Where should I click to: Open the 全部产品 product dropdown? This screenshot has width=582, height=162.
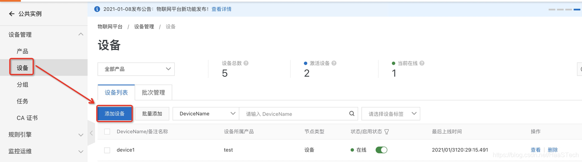coord(136,69)
